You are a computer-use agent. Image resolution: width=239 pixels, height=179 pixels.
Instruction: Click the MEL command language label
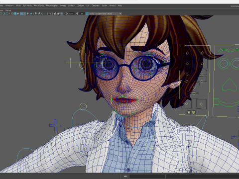(x=125, y=176)
